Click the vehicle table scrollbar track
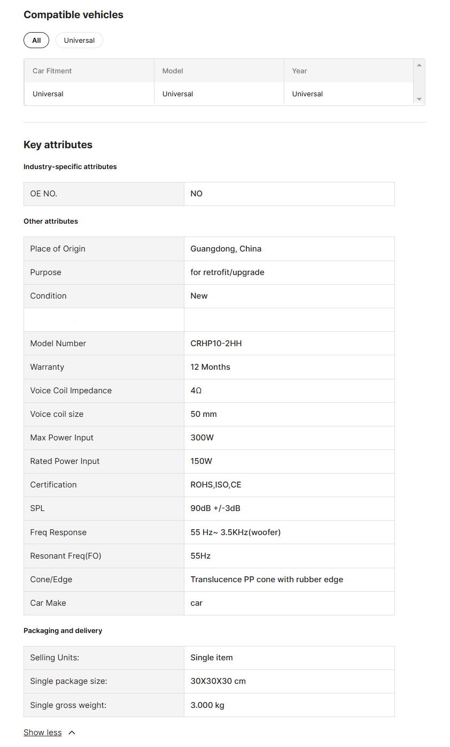 click(419, 82)
